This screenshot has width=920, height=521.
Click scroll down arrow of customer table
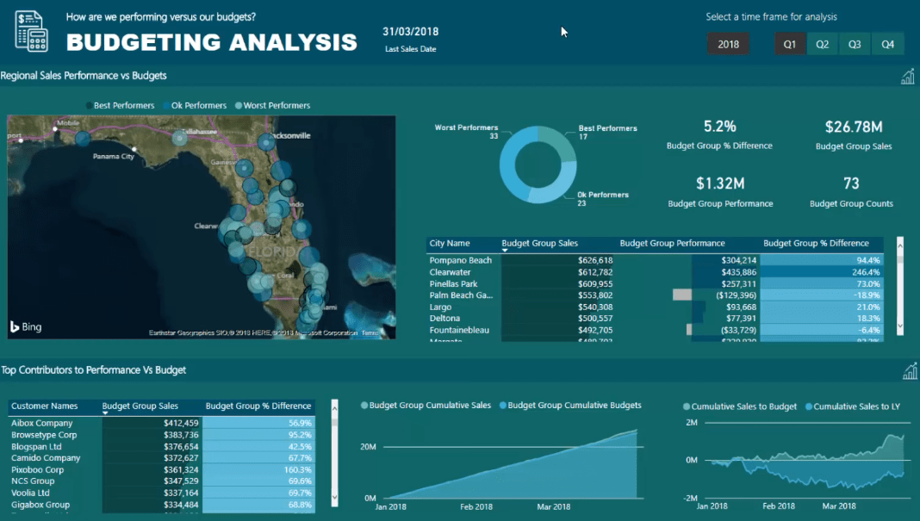334,497
